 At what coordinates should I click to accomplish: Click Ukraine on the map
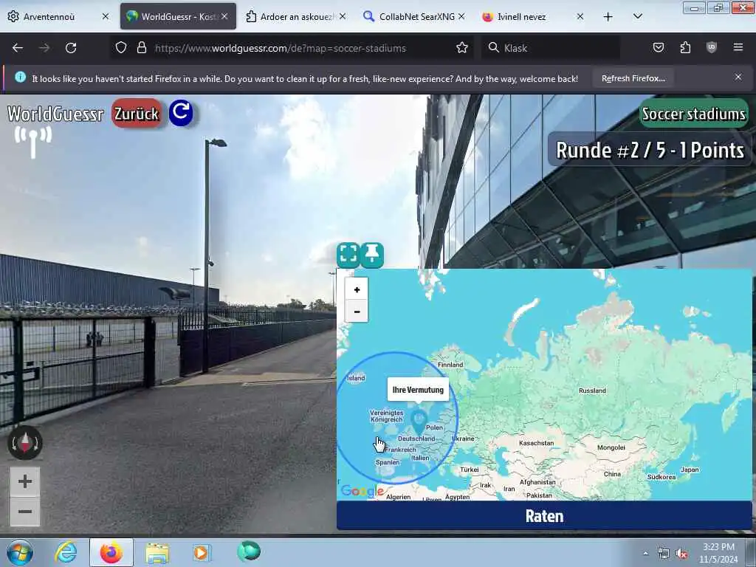[464, 439]
